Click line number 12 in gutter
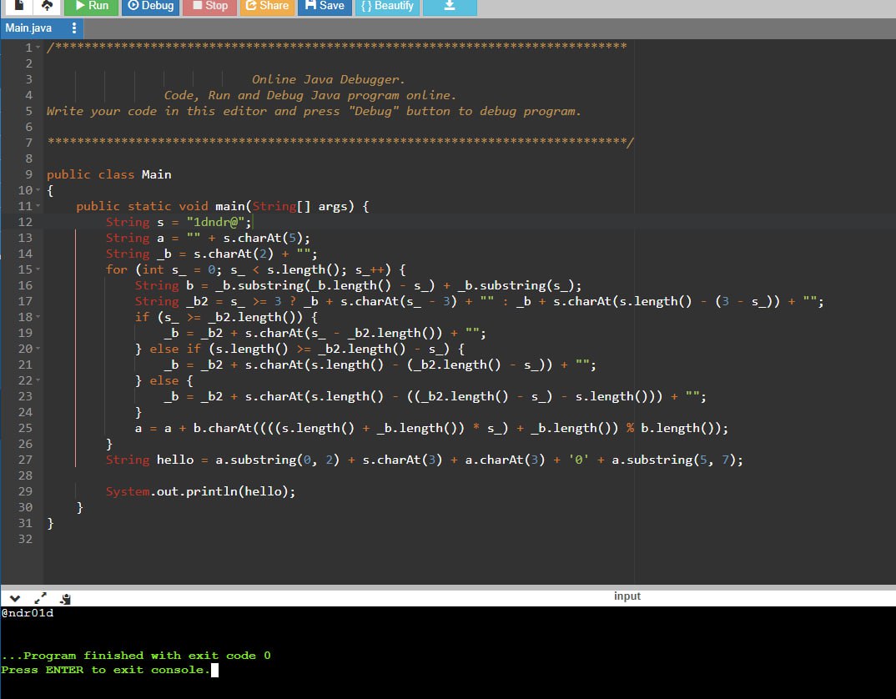The image size is (896, 699). coord(25,222)
